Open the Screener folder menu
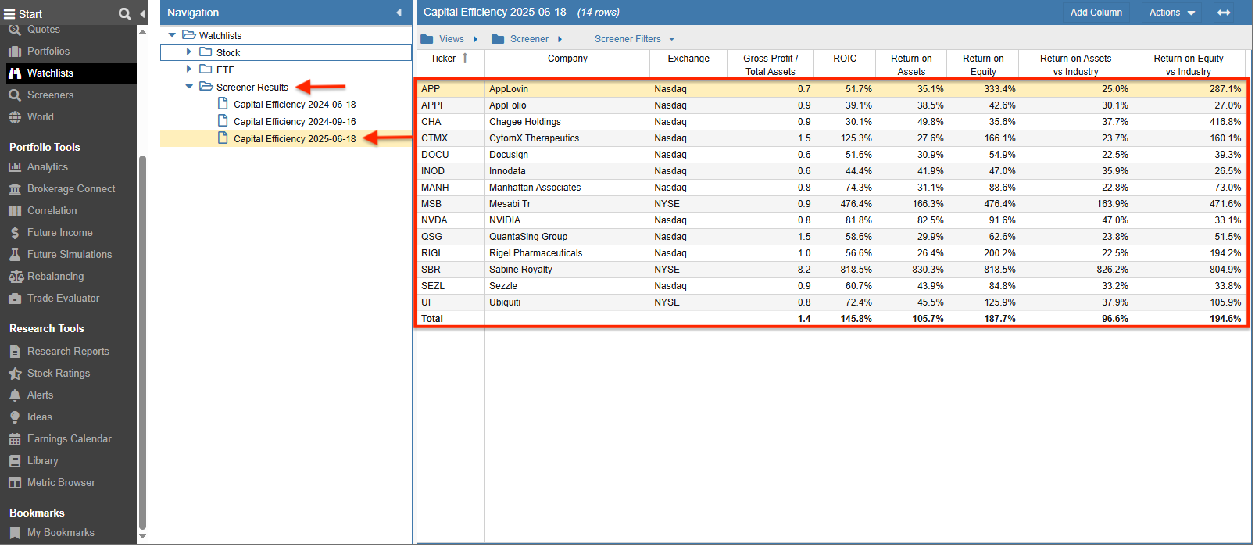Screen dimensions: 1255x547 [x=527, y=39]
